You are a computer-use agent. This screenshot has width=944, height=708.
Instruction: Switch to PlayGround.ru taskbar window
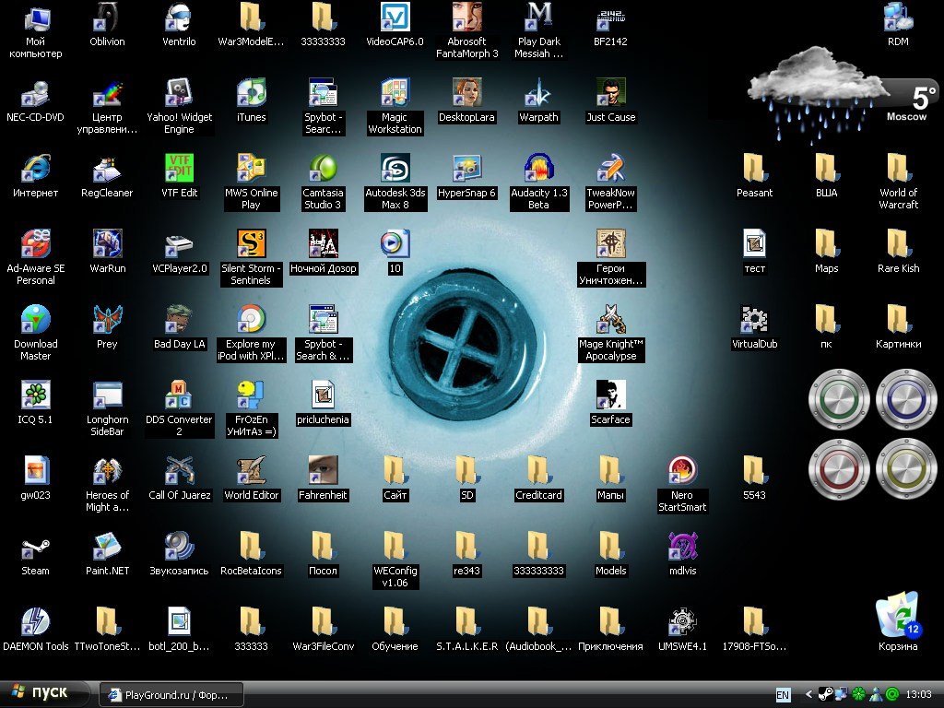pyautogui.click(x=171, y=694)
